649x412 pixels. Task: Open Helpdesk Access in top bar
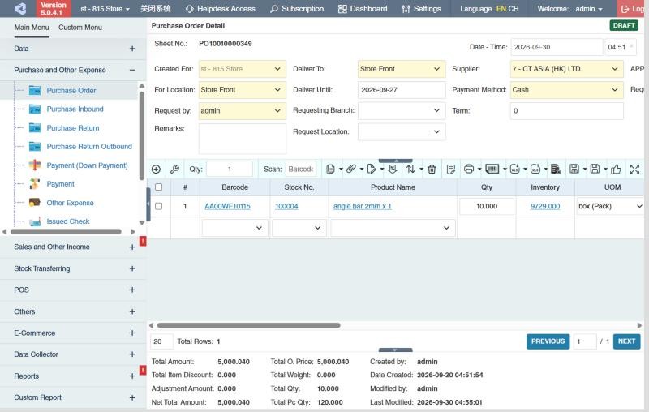click(220, 9)
